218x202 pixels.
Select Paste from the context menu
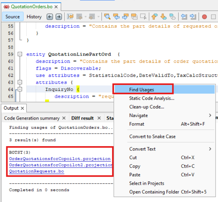click(x=164, y=175)
